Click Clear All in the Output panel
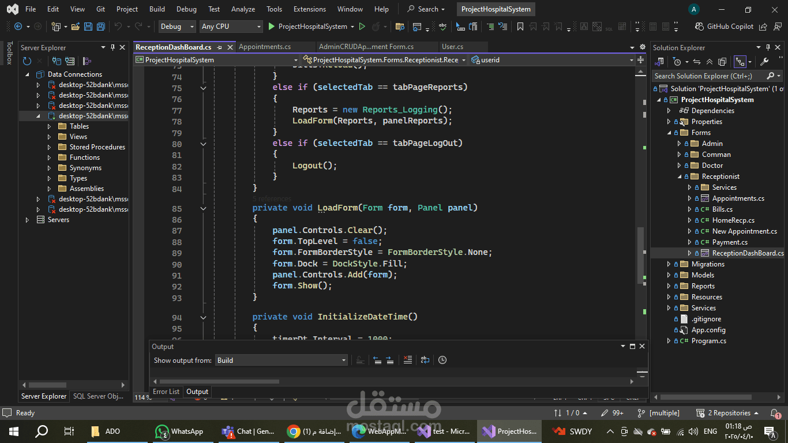Image resolution: width=788 pixels, height=443 pixels. click(x=408, y=360)
